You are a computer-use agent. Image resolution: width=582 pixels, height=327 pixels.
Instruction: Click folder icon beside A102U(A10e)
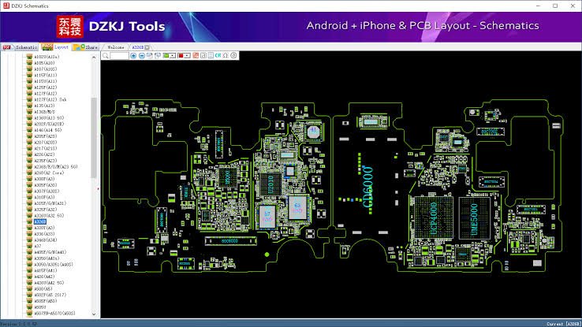(x=29, y=57)
